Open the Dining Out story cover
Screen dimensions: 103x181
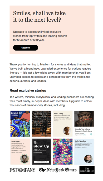pos(20,124)
